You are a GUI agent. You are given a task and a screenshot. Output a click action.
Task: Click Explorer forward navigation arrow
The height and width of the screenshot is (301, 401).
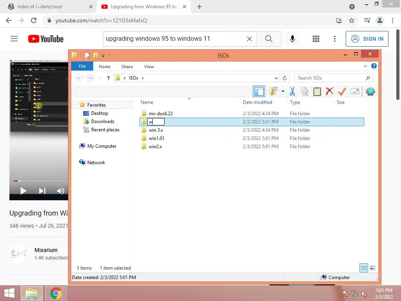click(x=90, y=78)
